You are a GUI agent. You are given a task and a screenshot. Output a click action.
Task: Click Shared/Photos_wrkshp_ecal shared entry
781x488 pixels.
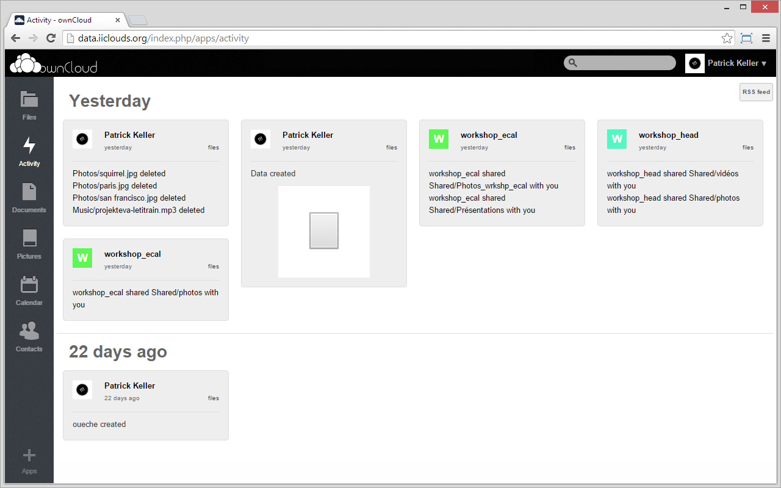point(494,180)
